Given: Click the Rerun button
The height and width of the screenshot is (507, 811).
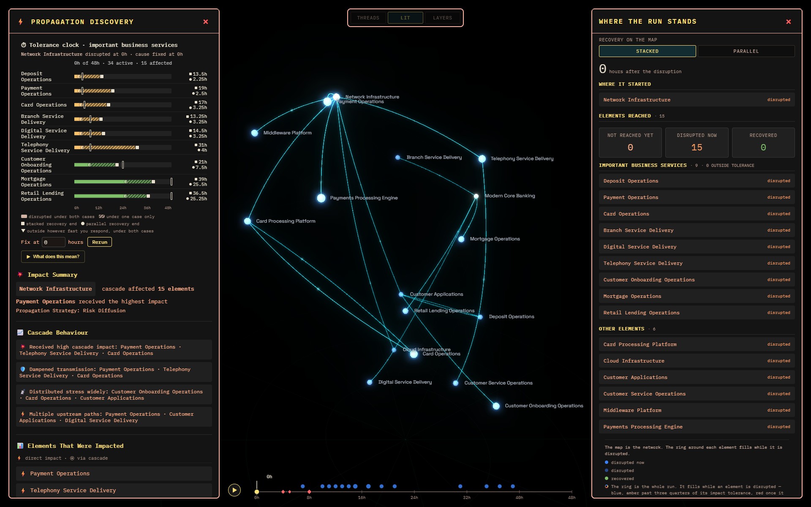Looking at the screenshot, I should 100,242.
